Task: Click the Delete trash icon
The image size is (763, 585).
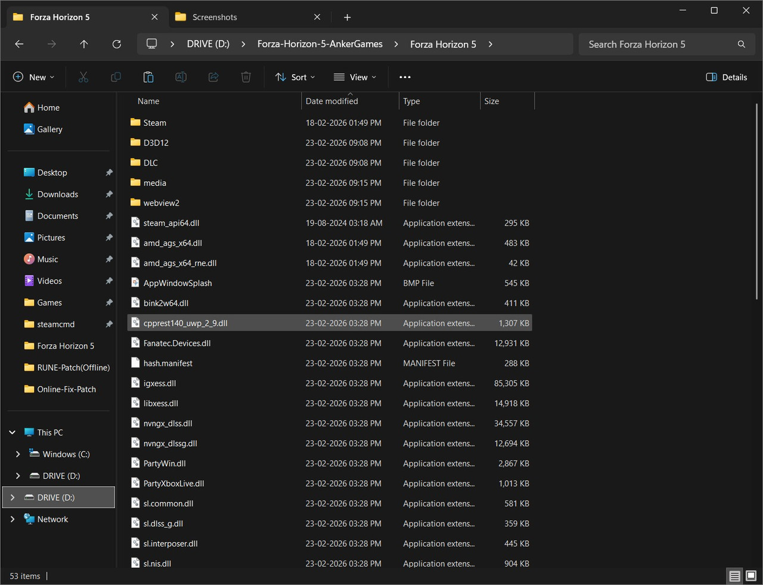Action: [x=246, y=77]
